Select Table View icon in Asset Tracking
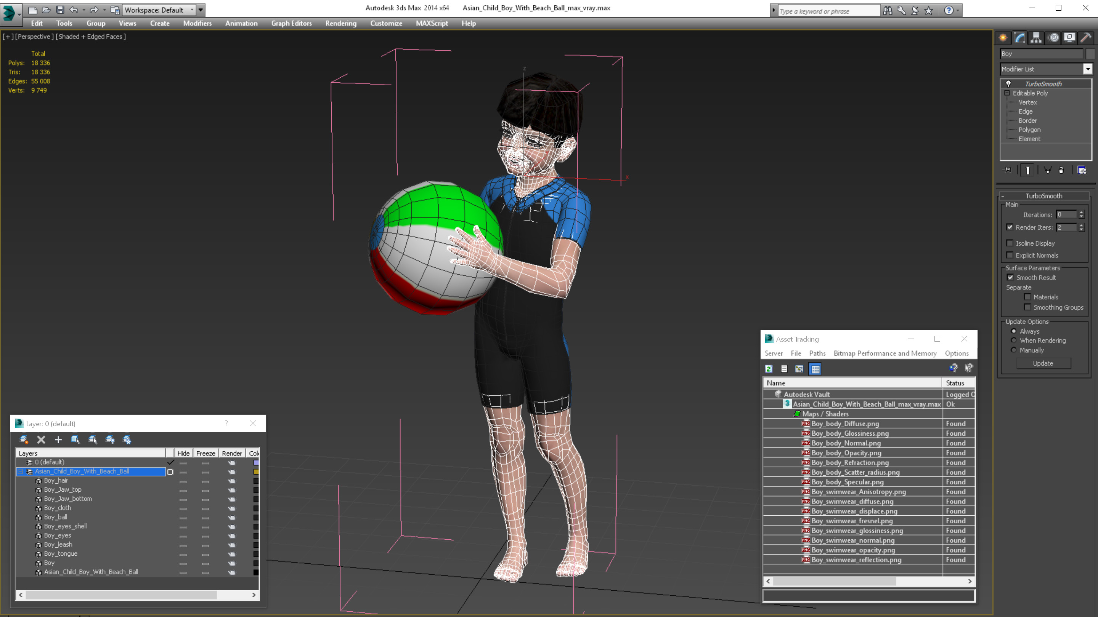 click(815, 369)
